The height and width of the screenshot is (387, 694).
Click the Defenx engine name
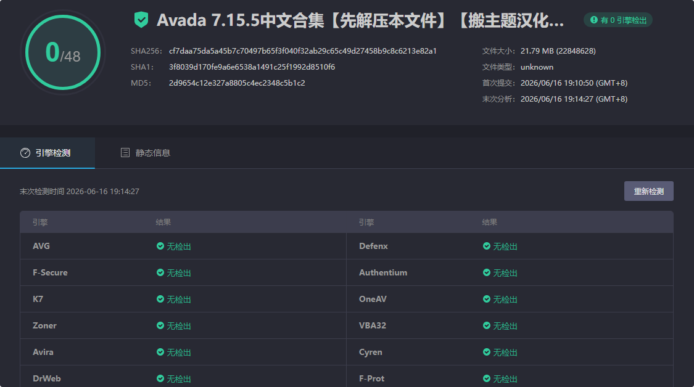pos(373,246)
